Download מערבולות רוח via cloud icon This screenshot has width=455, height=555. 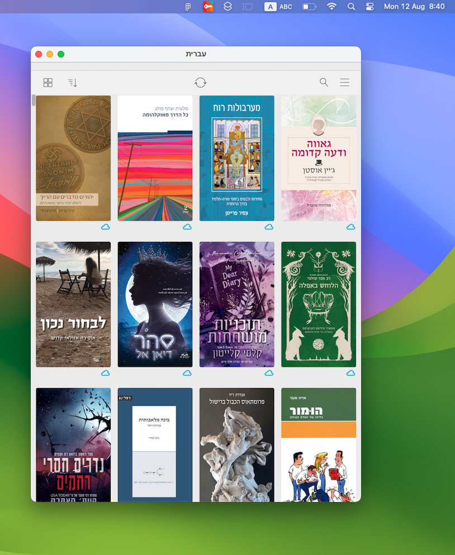tap(269, 227)
